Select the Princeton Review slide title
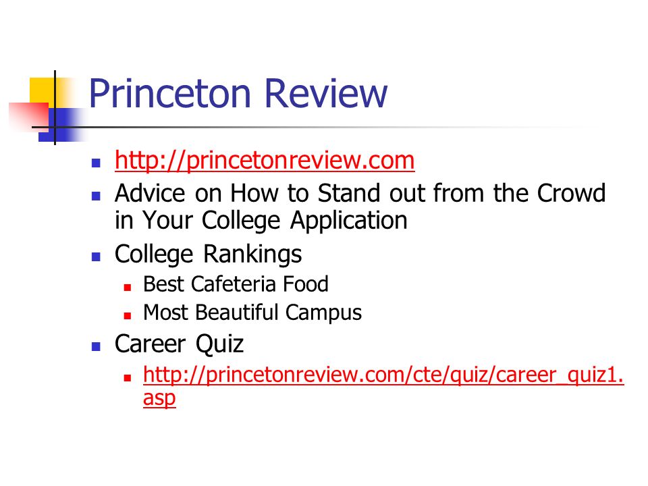Image resolution: width=648 pixels, height=486 pixels. [238, 94]
